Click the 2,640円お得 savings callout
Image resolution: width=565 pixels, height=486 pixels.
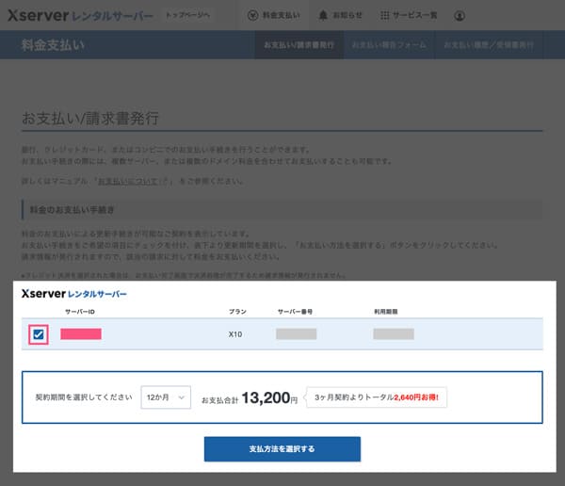click(381, 398)
